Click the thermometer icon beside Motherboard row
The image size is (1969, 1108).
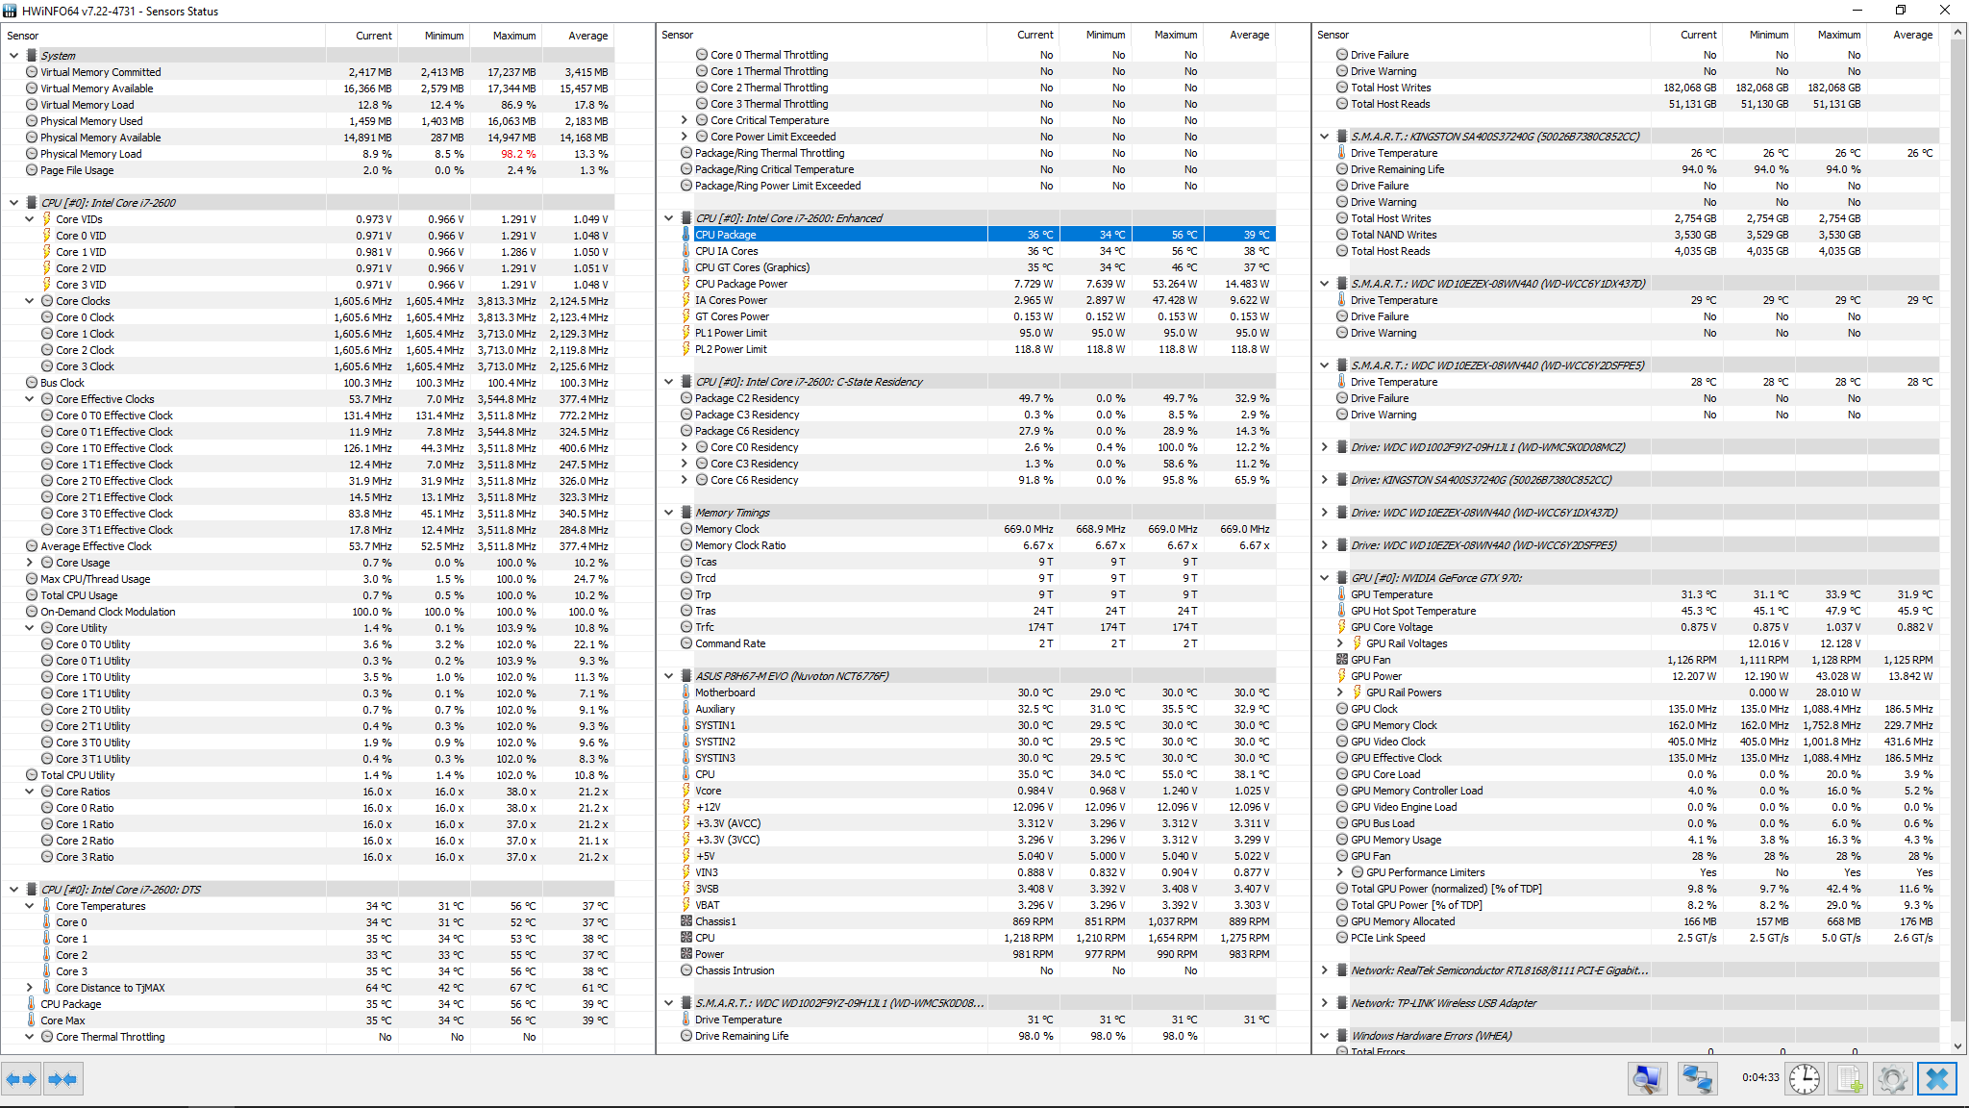686,692
